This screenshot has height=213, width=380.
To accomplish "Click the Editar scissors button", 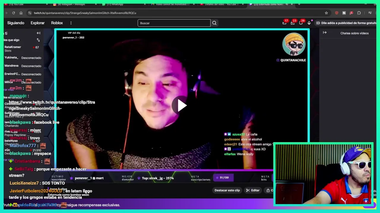I will coord(253,190).
